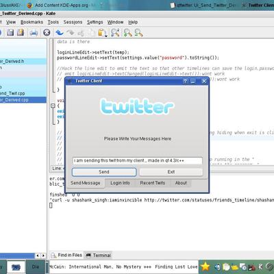274x274 pixels.
Task: Open the Sessions menu in Kate
Action: point(73,22)
